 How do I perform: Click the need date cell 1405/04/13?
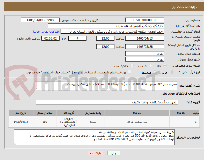pos(21,122)
